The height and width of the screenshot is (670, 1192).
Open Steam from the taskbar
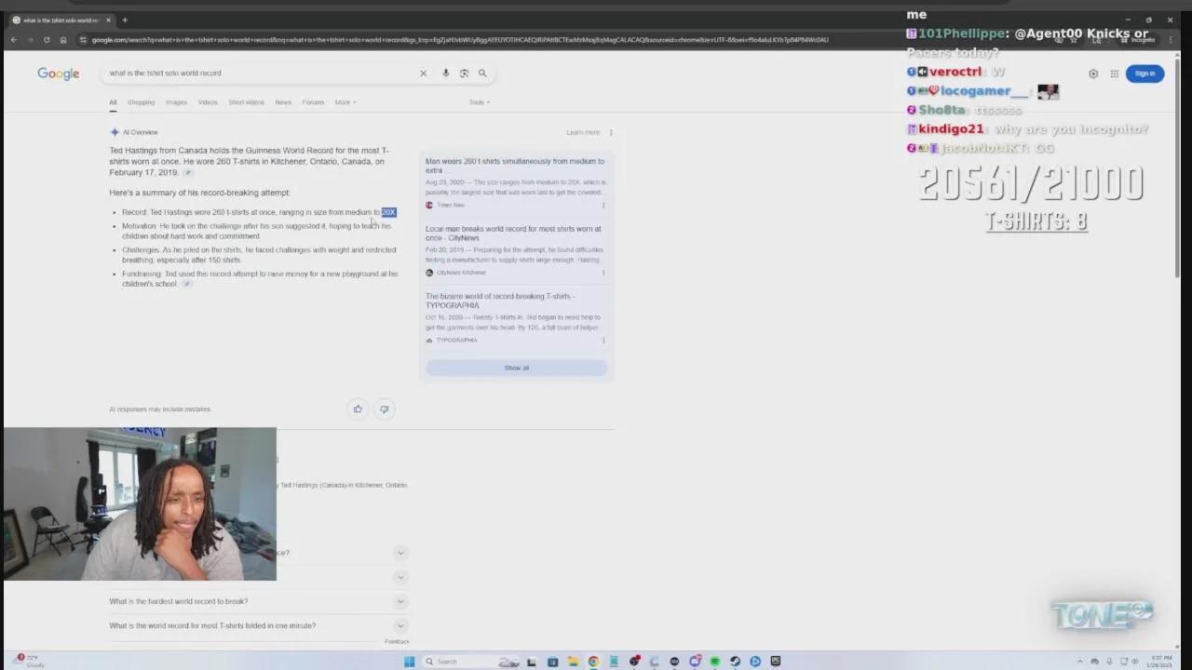pyautogui.click(x=735, y=662)
